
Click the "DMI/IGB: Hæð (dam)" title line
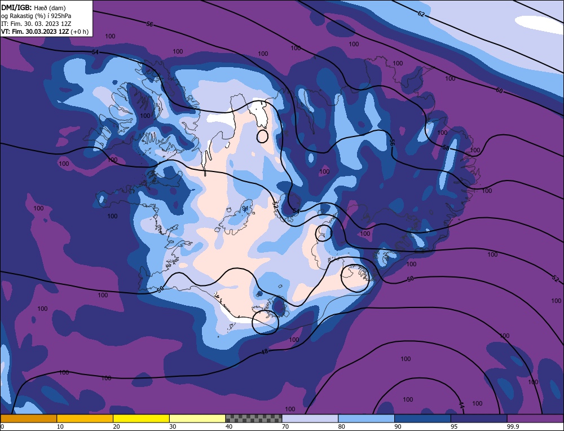(x=33, y=7)
